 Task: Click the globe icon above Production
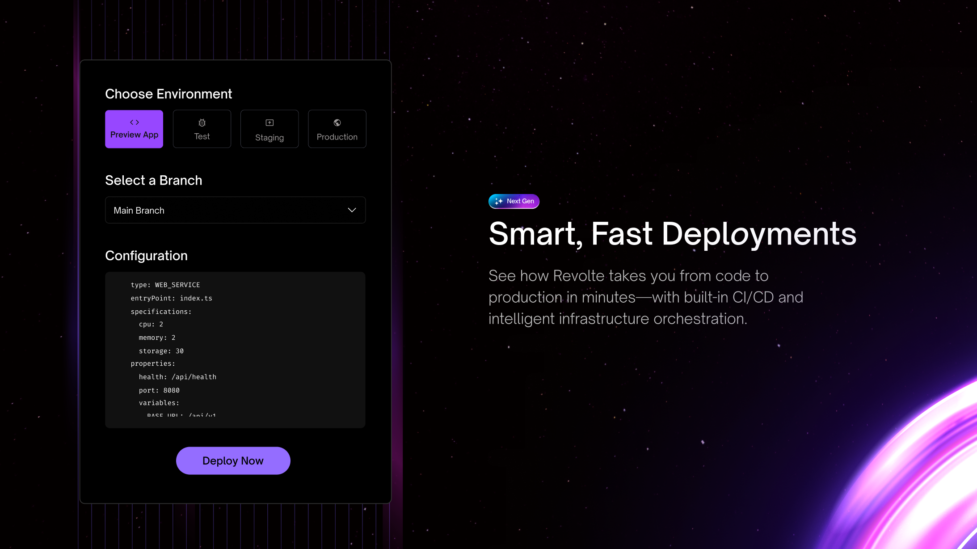point(337,122)
